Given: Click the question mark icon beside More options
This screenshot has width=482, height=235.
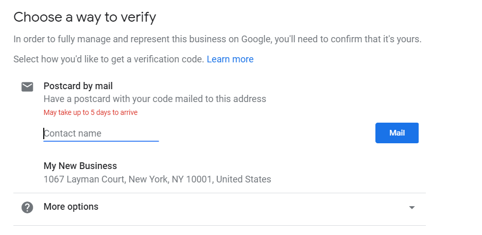Looking at the screenshot, I should tap(27, 207).
